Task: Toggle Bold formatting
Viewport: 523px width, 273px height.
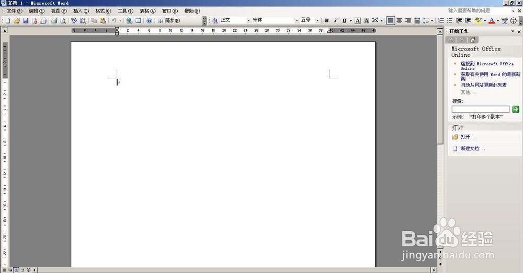Action: [x=327, y=21]
